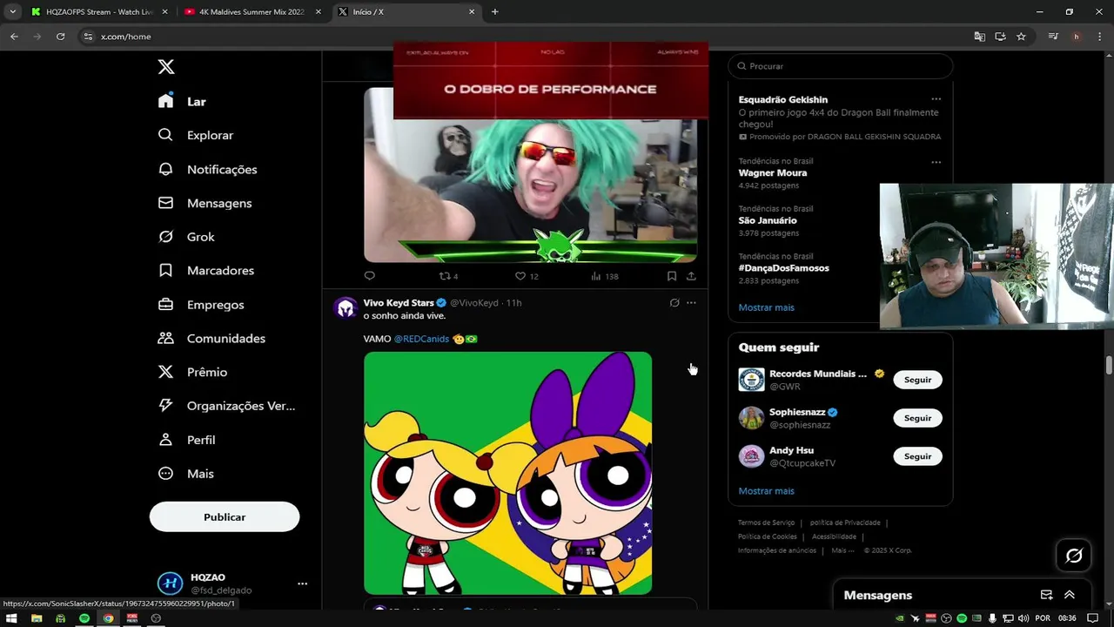
Task: Open #DançaDosFamosos trending topic
Action: [783, 268]
